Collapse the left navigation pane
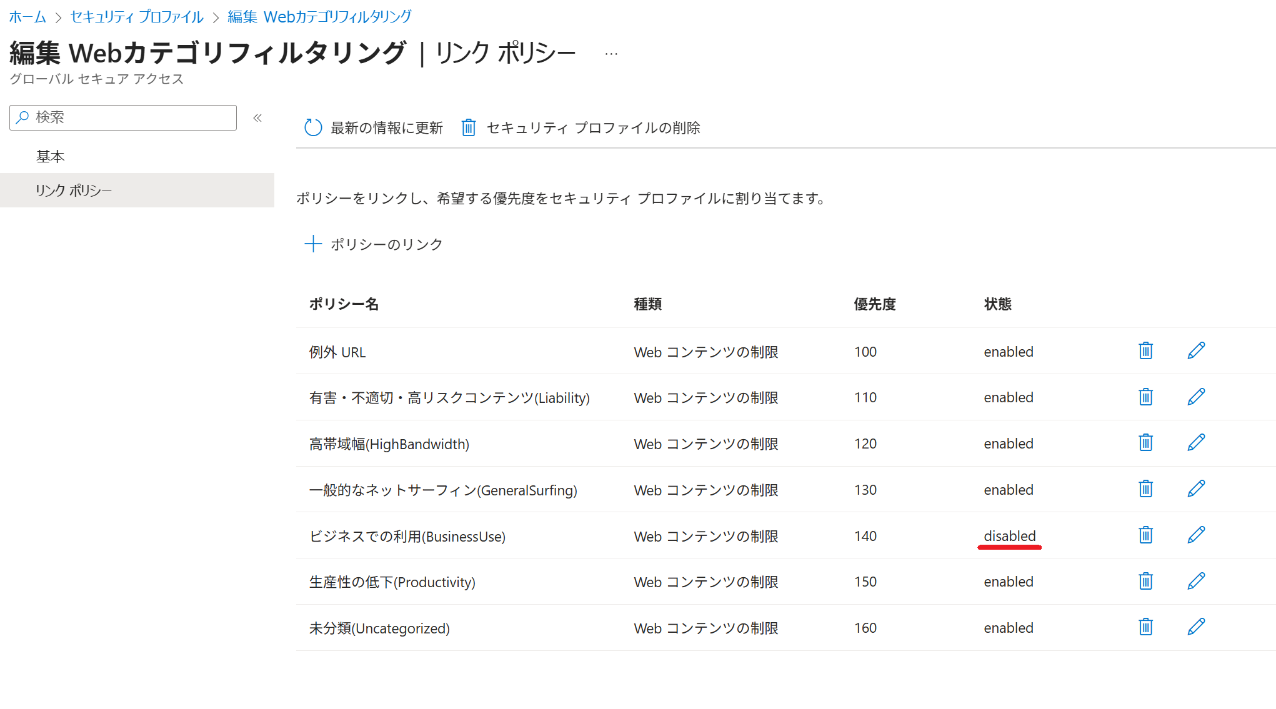The height and width of the screenshot is (709, 1276). (257, 118)
